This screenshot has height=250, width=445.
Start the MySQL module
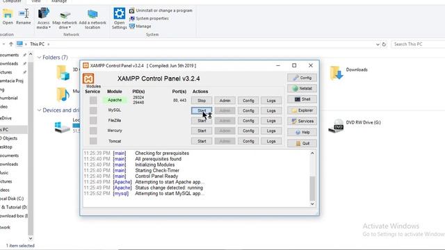coord(202,110)
